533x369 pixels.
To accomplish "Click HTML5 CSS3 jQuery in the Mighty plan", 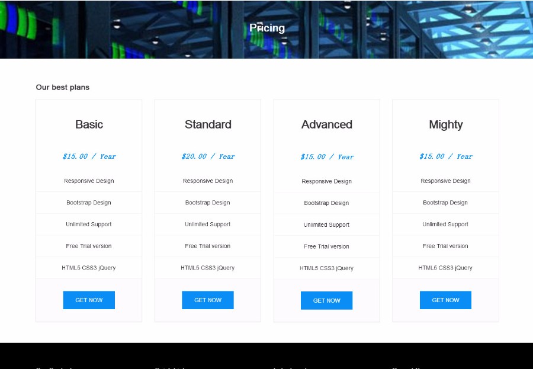I will click(445, 268).
